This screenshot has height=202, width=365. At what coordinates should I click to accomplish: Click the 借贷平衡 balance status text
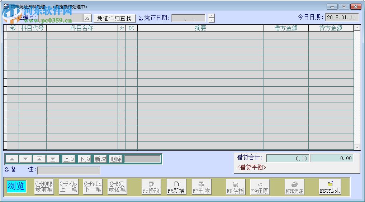coord(252,167)
